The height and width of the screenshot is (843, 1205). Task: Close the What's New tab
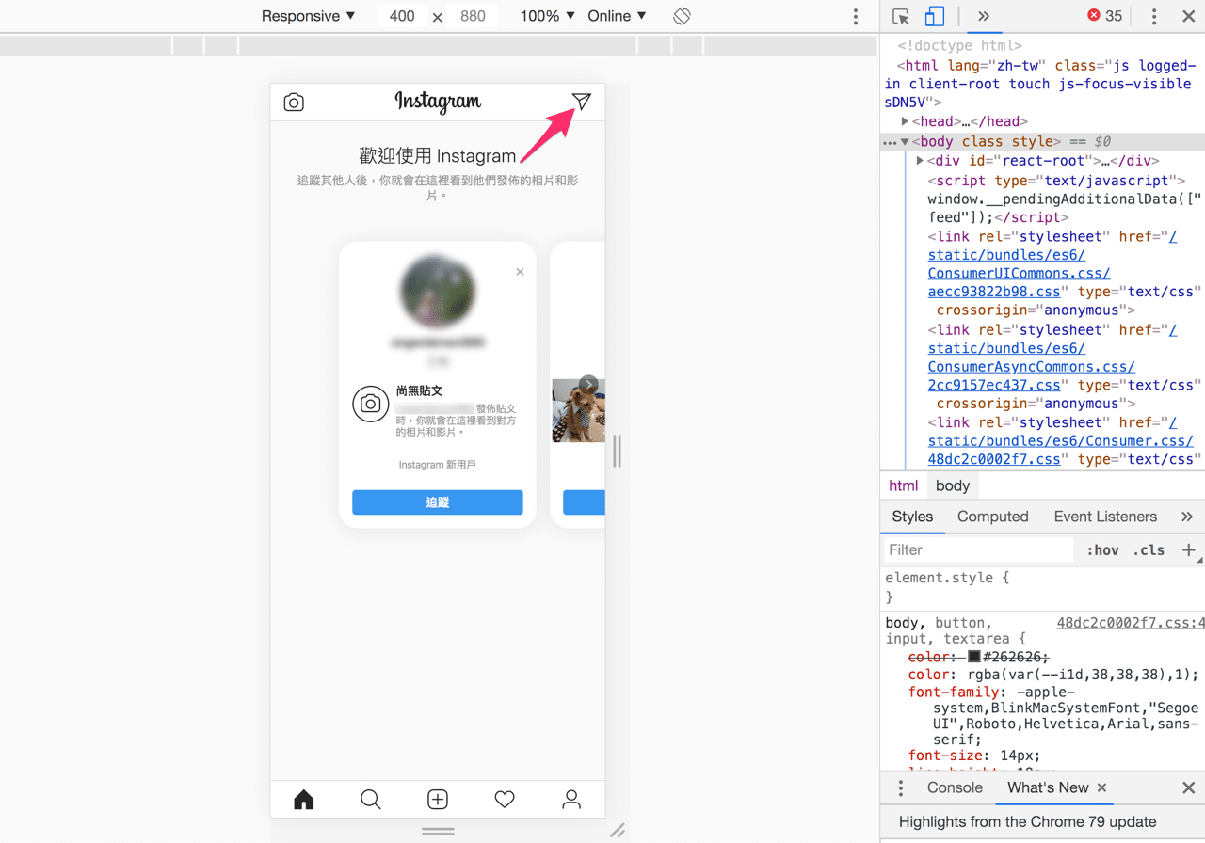click(x=1102, y=788)
